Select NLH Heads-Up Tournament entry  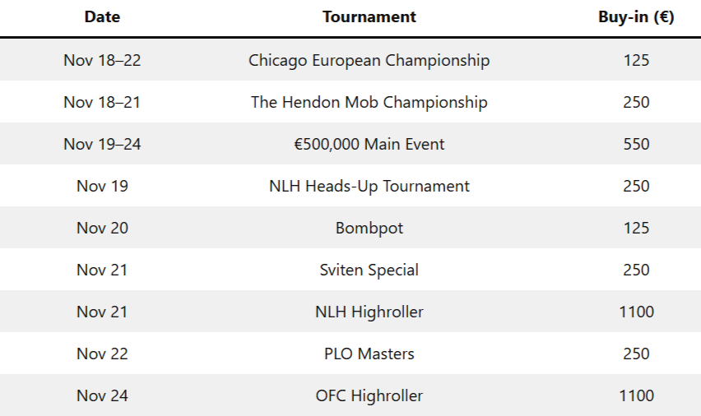pos(369,186)
